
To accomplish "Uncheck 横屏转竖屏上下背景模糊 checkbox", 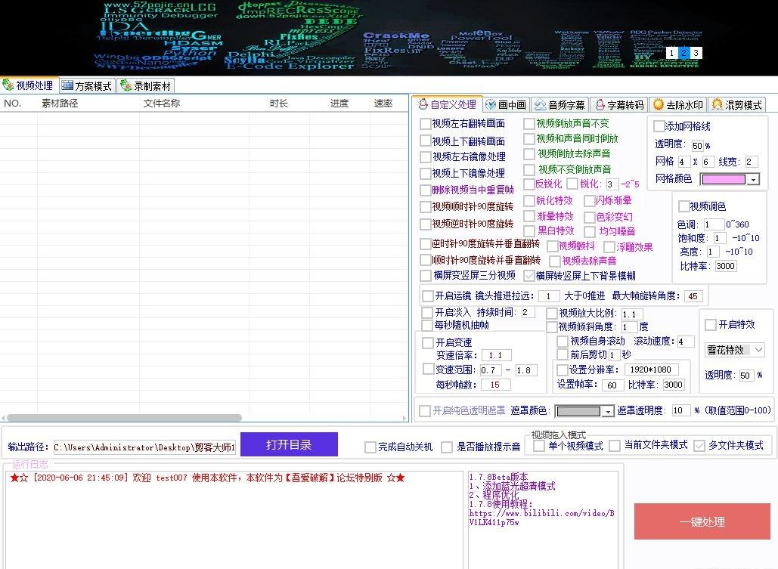I will (529, 276).
